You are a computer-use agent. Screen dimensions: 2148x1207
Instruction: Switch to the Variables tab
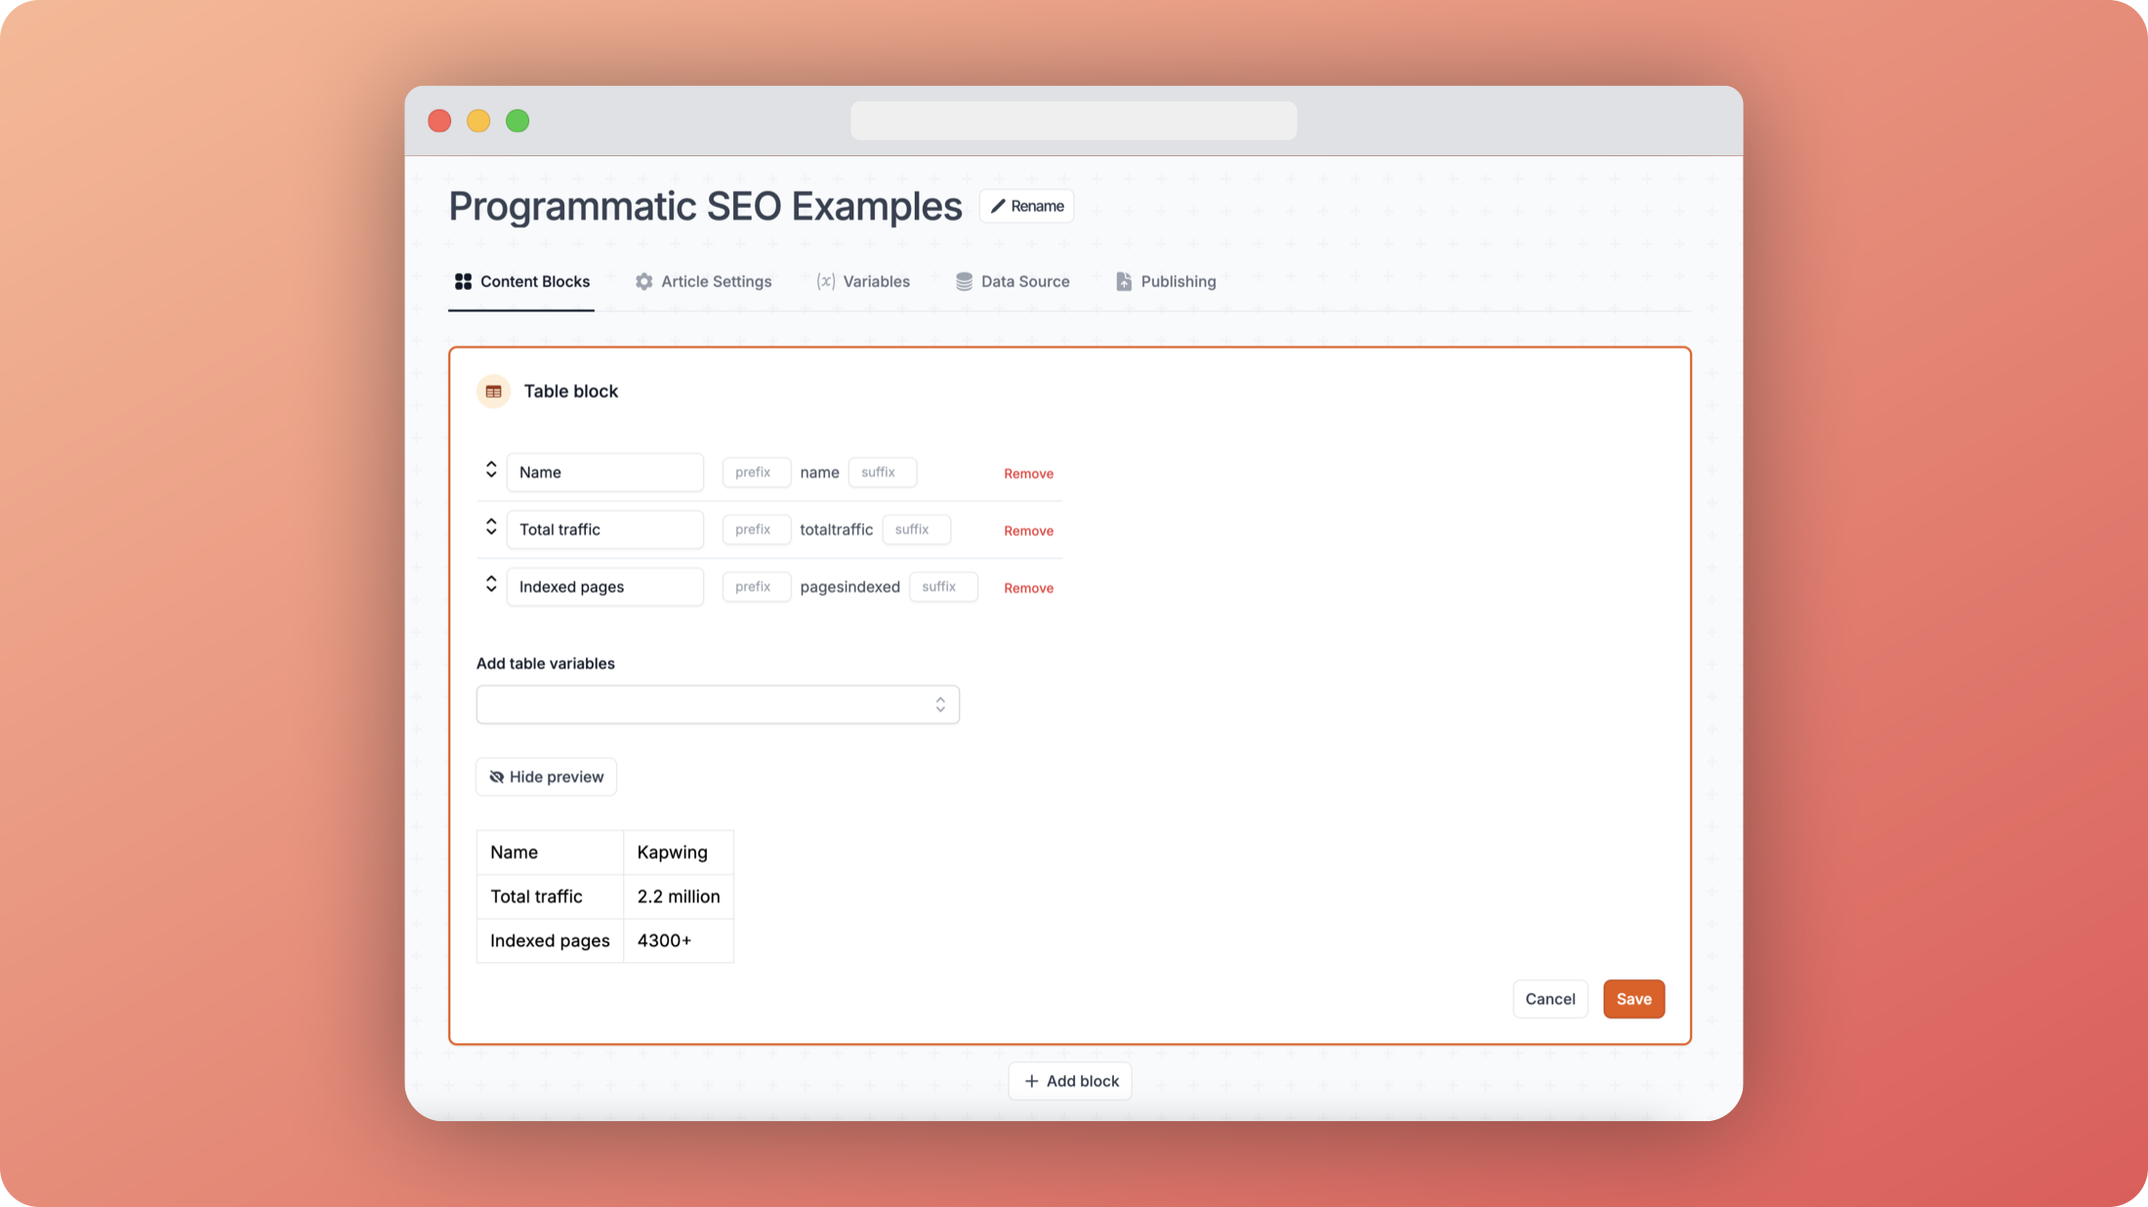click(863, 281)
